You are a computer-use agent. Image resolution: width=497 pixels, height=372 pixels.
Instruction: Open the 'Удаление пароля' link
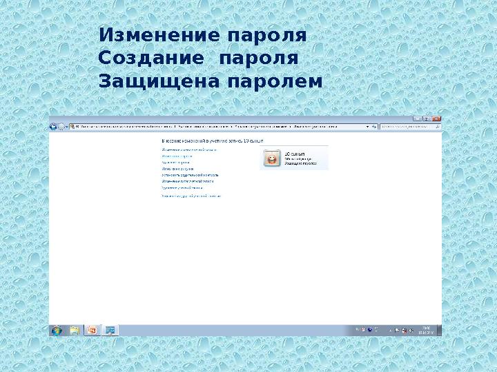(x=175, y=163)
